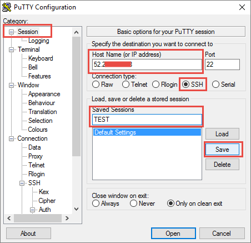The image size is (251, 243).
Task: Click the Port input field
Action: point(222,65)
